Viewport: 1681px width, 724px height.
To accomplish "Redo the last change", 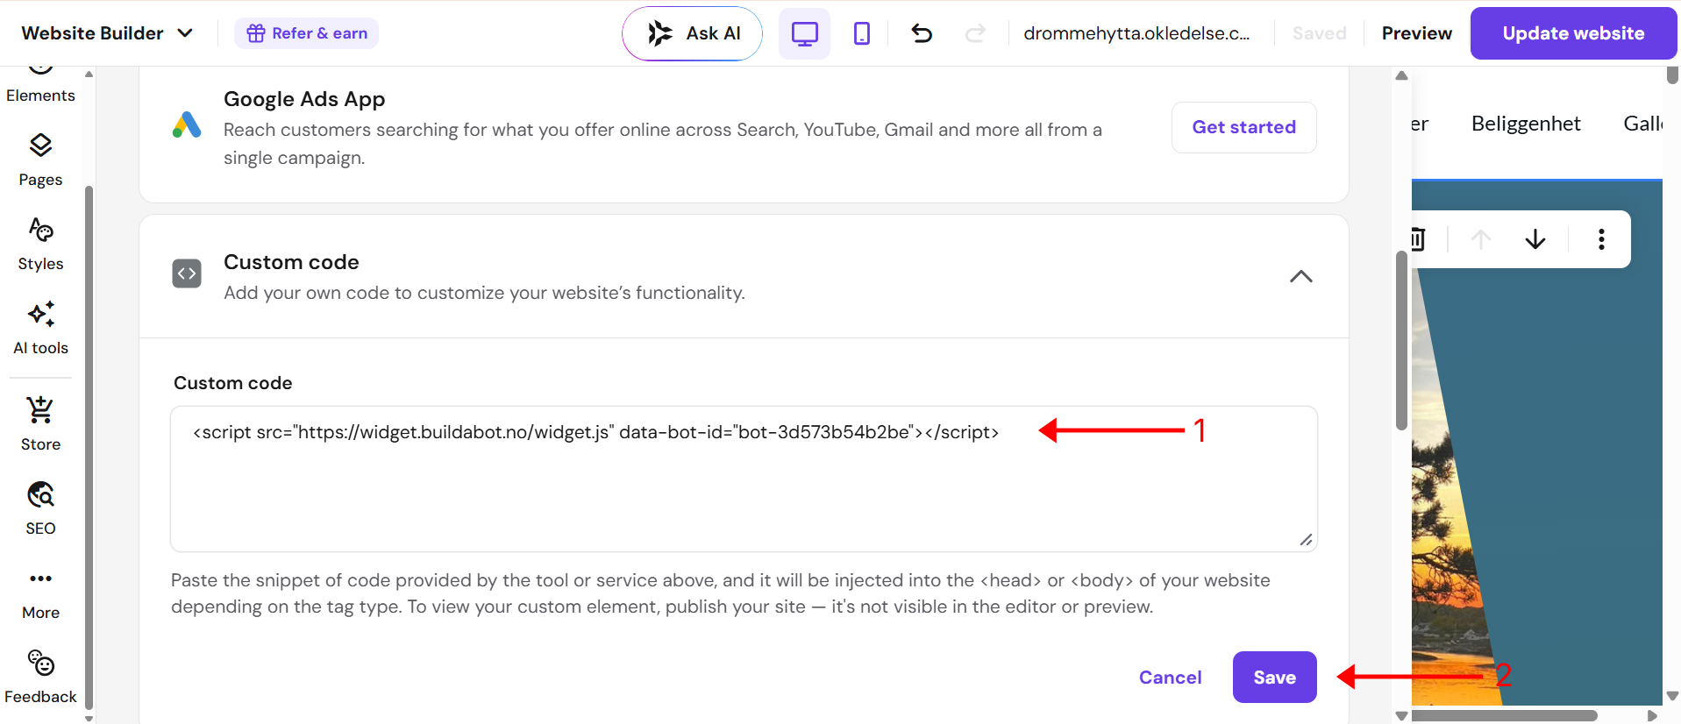I will click(x=975, y=33).
